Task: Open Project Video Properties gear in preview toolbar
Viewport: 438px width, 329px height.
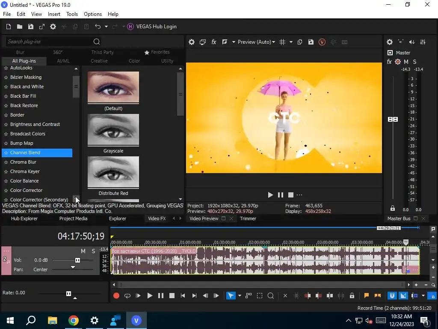Action: pyautogui.click(x=191, y=42)
